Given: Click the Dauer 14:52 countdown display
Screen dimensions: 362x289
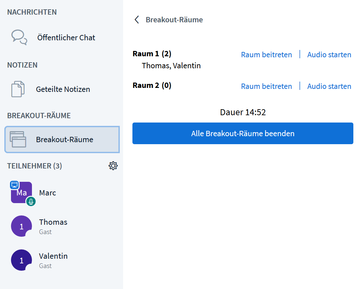Looking at the screenshot, I should pos(243,112).
